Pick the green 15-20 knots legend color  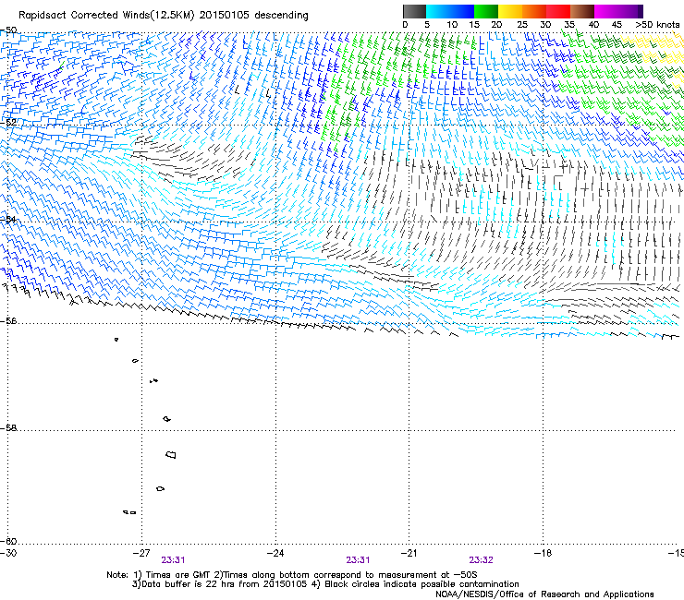tap(486, 11)
